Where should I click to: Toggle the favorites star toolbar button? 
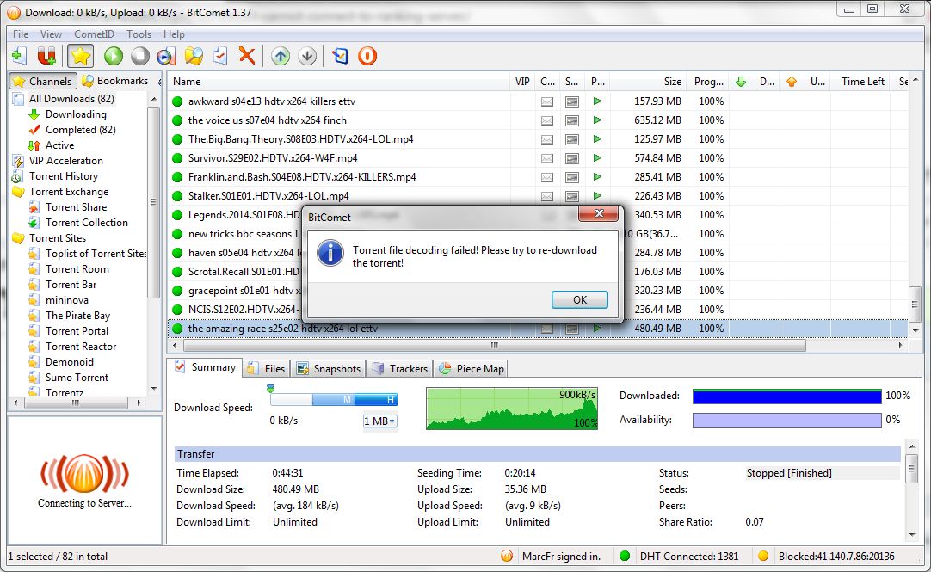(x=80, y=56)
